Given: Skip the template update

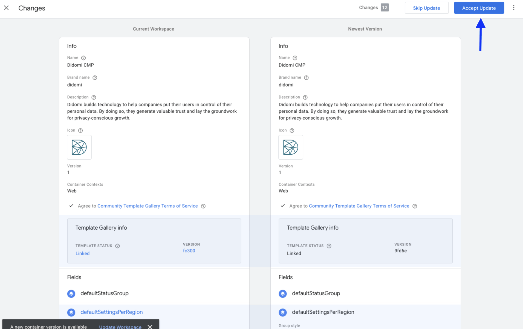Looking at the screenshot, I should coord(426,8).
